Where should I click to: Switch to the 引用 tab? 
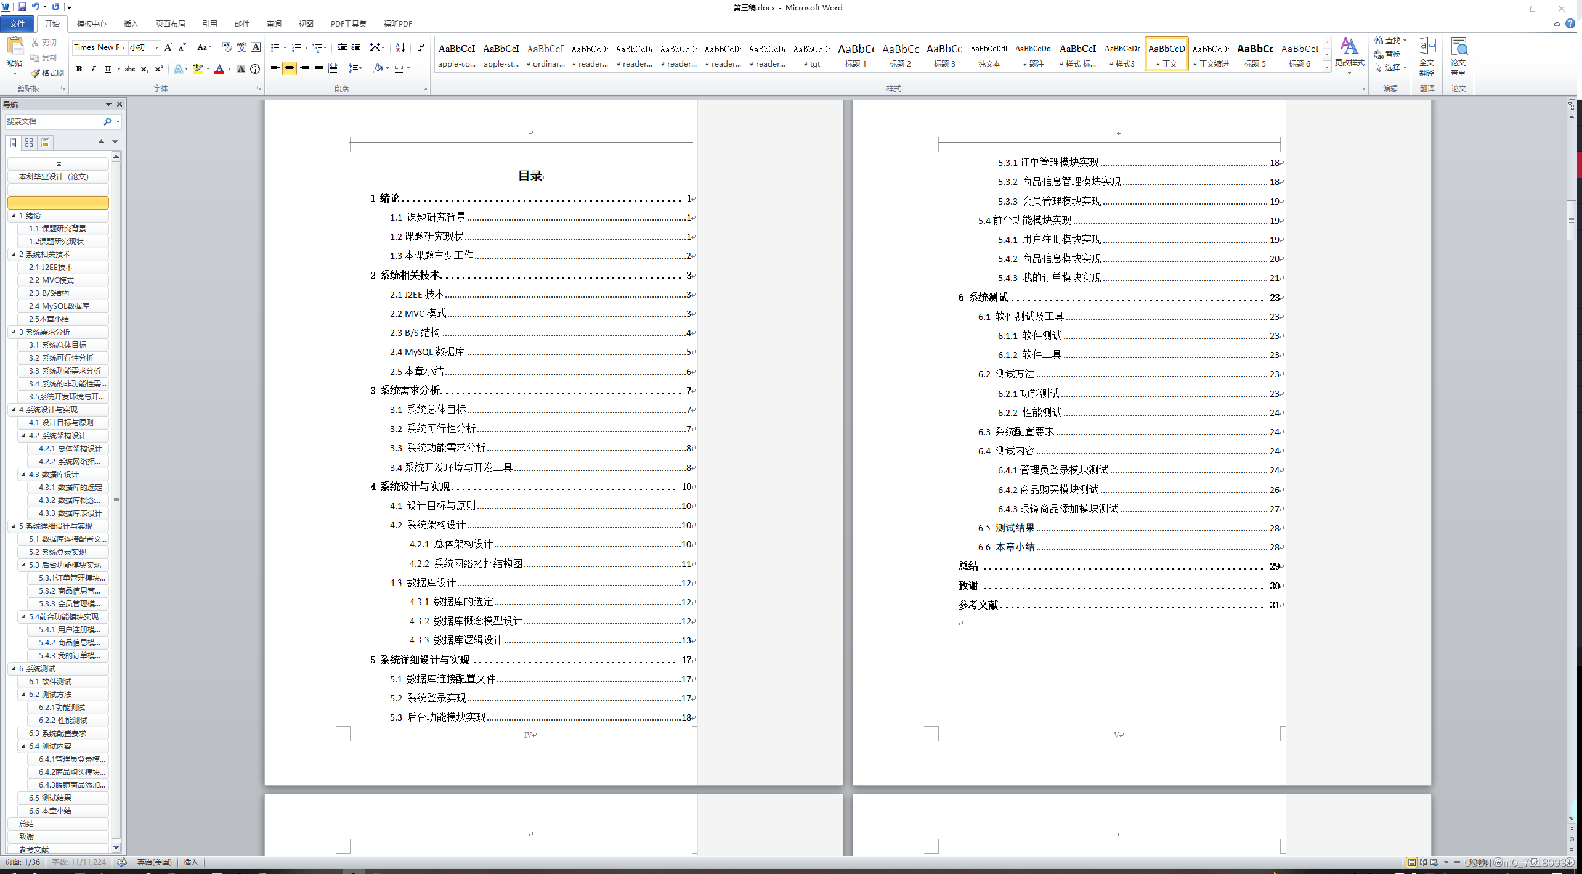pos(209,23)
